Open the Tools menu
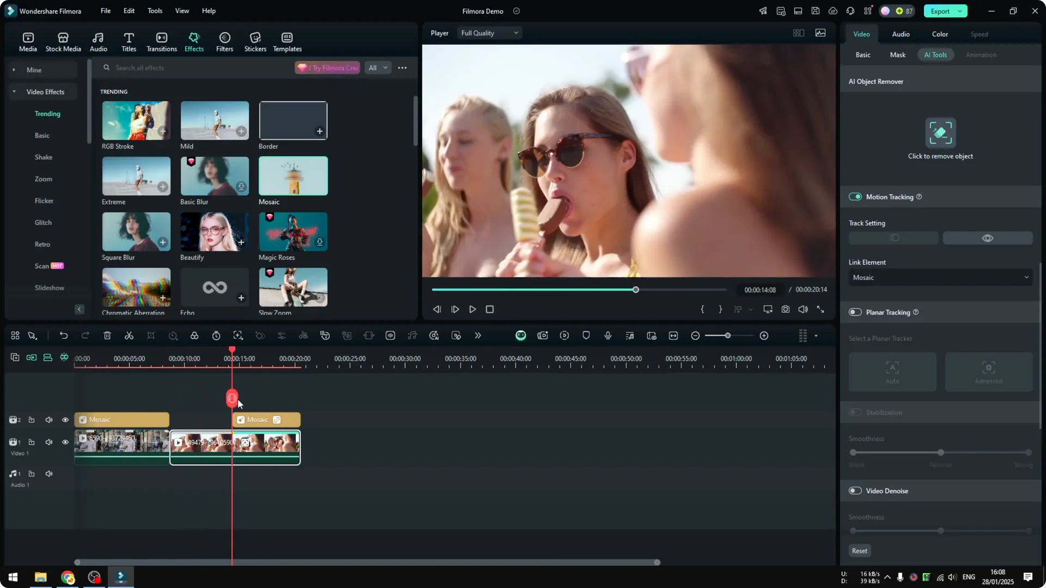This screenshot has width=1046, height=588. [154, 11]
